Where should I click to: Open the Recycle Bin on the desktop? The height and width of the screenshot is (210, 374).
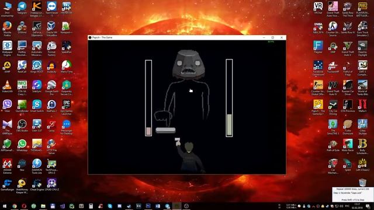pyautogui.click(x=362, y=183)
